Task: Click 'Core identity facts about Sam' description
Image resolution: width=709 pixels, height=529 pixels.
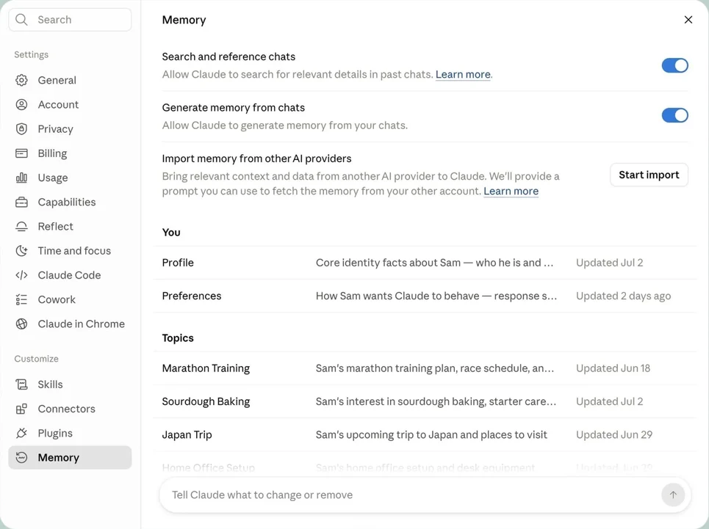Action: coord(434,263)
